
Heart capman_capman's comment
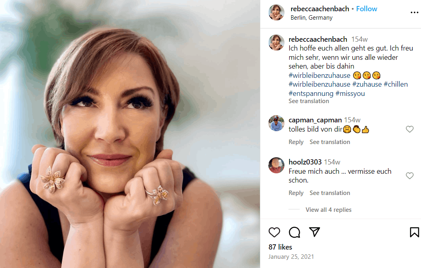click(409, 129)
